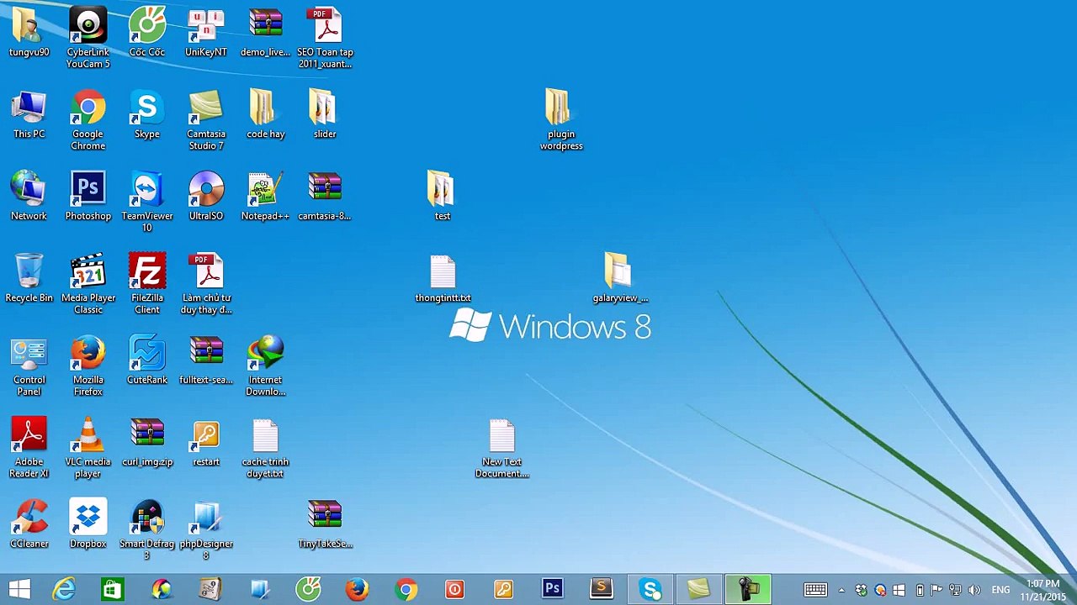Open the volume control in system tray
This screenshot has width=1077, height=605.
974,590
